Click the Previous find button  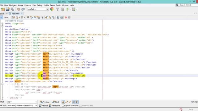coord(45,102)
